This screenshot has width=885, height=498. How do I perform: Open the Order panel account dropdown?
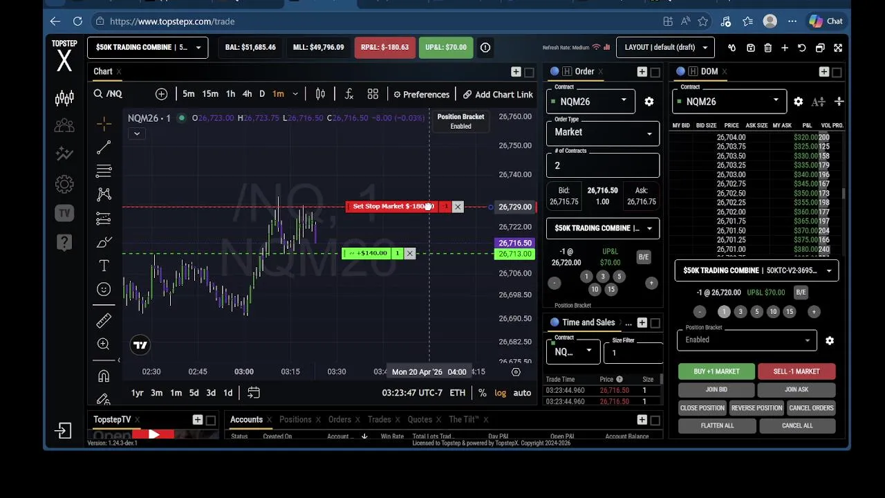(603, 228)
